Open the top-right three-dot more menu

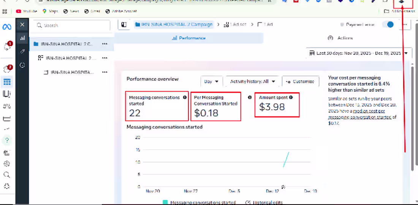click(x=405, y=25)
